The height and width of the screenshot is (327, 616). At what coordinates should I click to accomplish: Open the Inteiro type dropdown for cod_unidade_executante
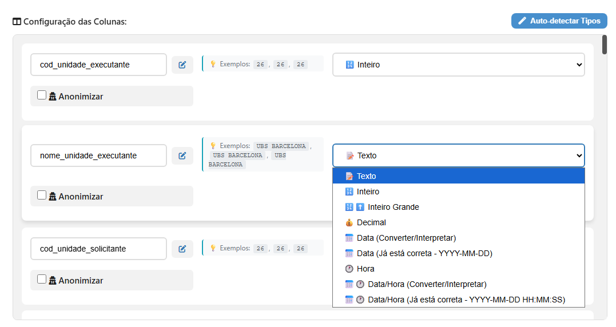tap(458, 65)
